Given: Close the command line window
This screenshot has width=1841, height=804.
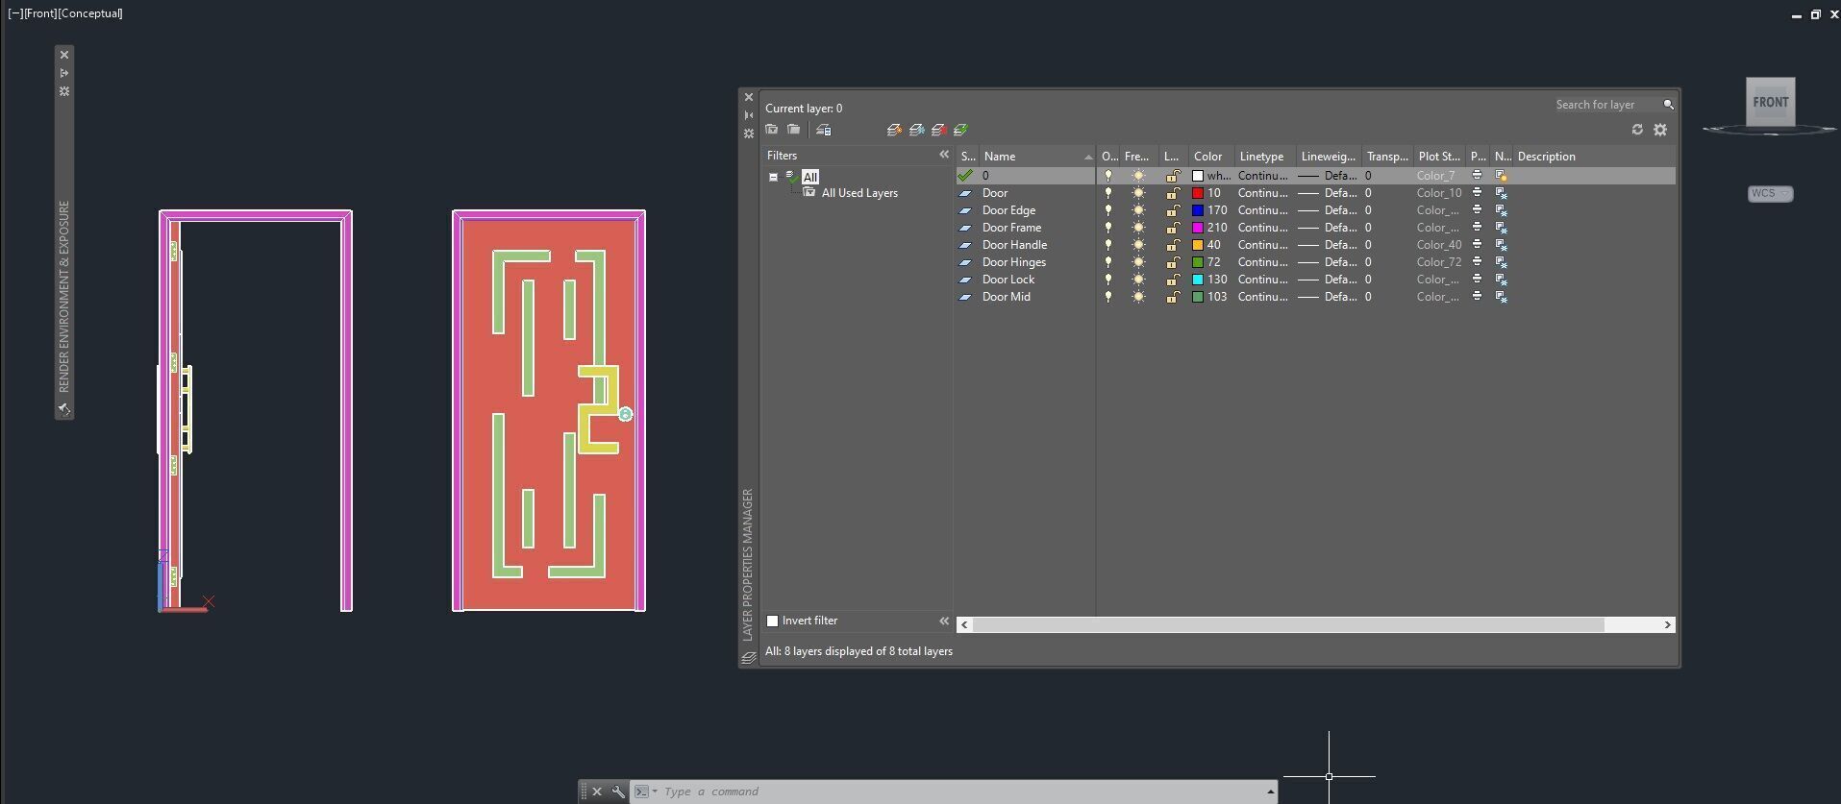Looking at the screenshot, I should point(597,792).
